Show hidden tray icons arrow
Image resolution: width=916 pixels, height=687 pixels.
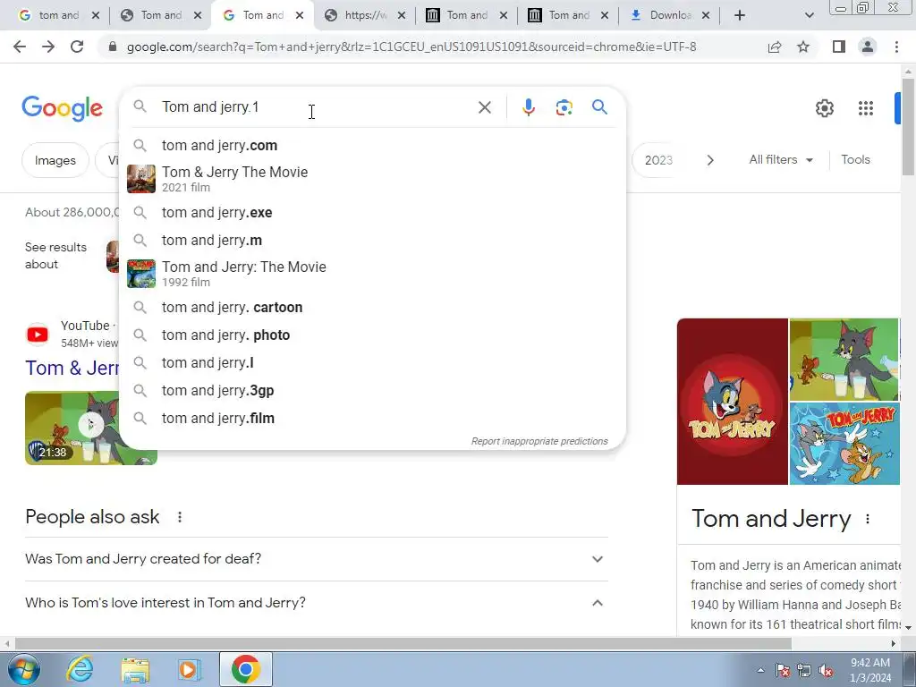click(760, 671)
